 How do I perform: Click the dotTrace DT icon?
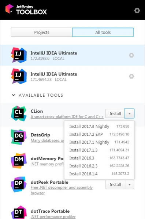point(19,212)
